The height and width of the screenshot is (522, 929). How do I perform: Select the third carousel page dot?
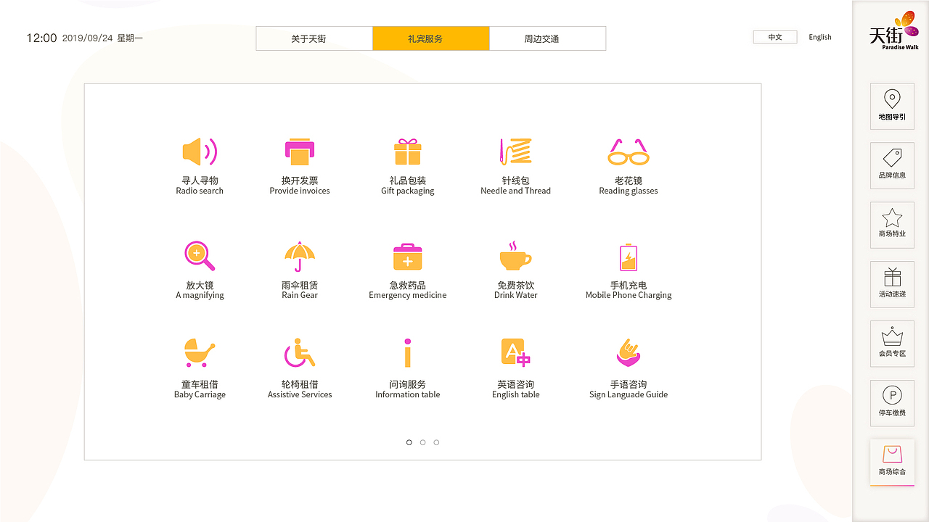[435, 442]
